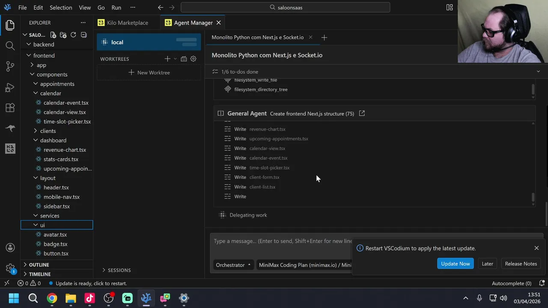
Task: Click the saloonsaas command search box
Action: [x=285, y=7]
